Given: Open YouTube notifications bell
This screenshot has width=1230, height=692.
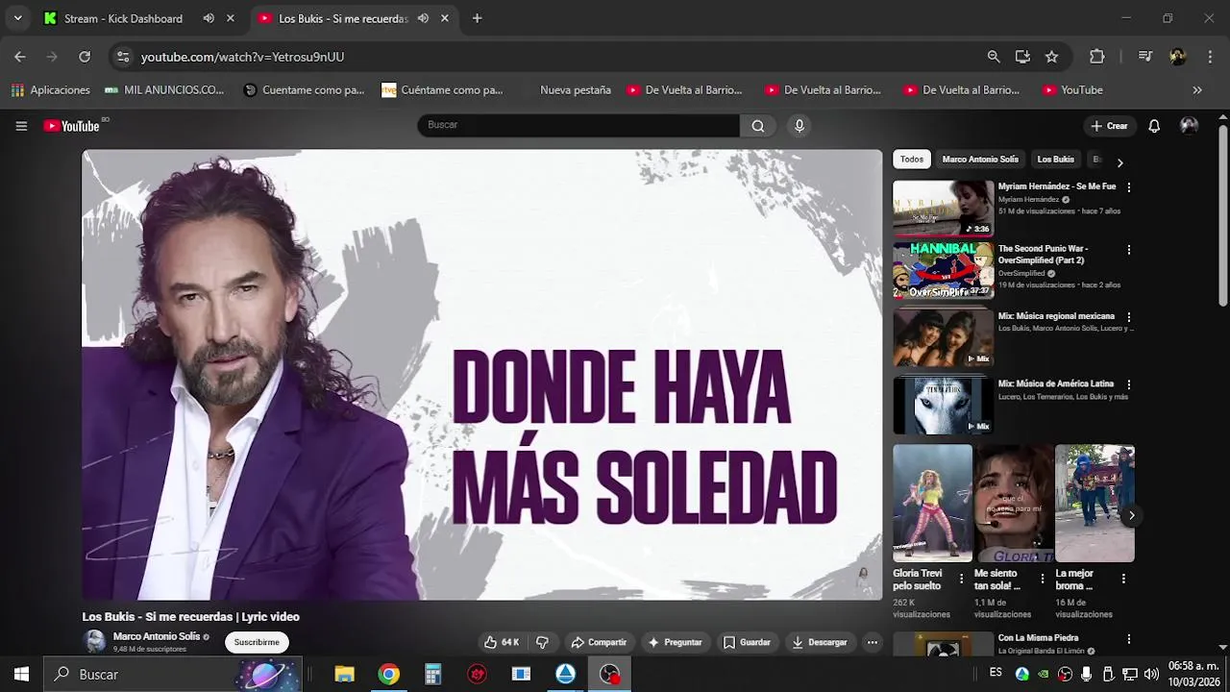Looking at the screenshot, I should point(1154,126).
